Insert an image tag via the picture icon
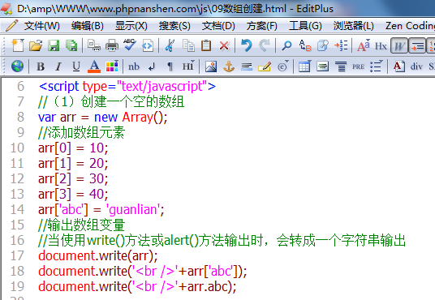This screenshot has width=435, height=300. click(211, 66)
